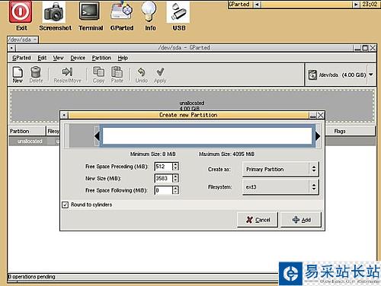Click the Delete trash toolbar icon
This screenshot has width=381, height=286.
[x=36, y=75]
